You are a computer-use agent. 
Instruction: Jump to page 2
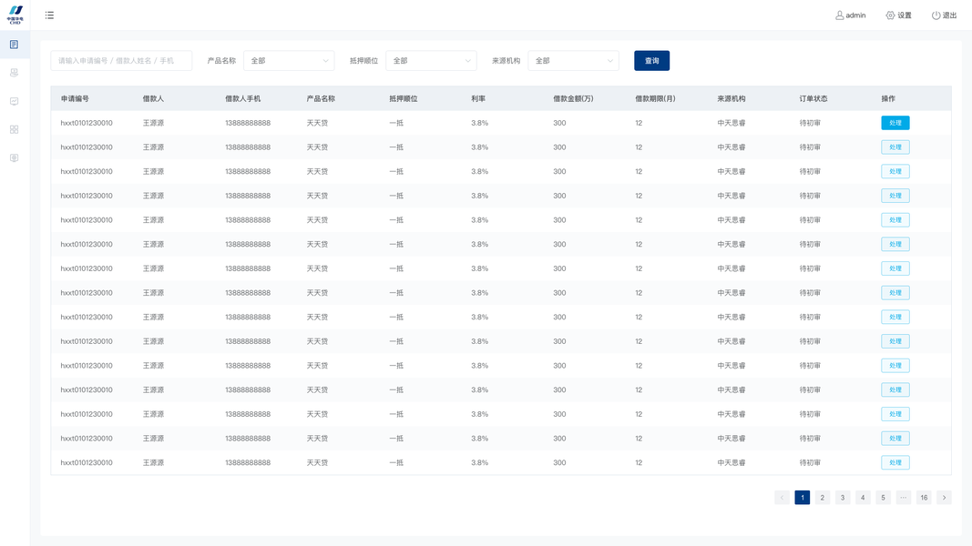pos(823,497)
